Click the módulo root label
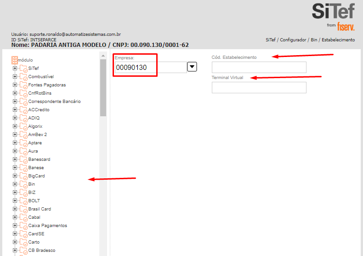This screenshot has width=363, height=256. (25, 60)
